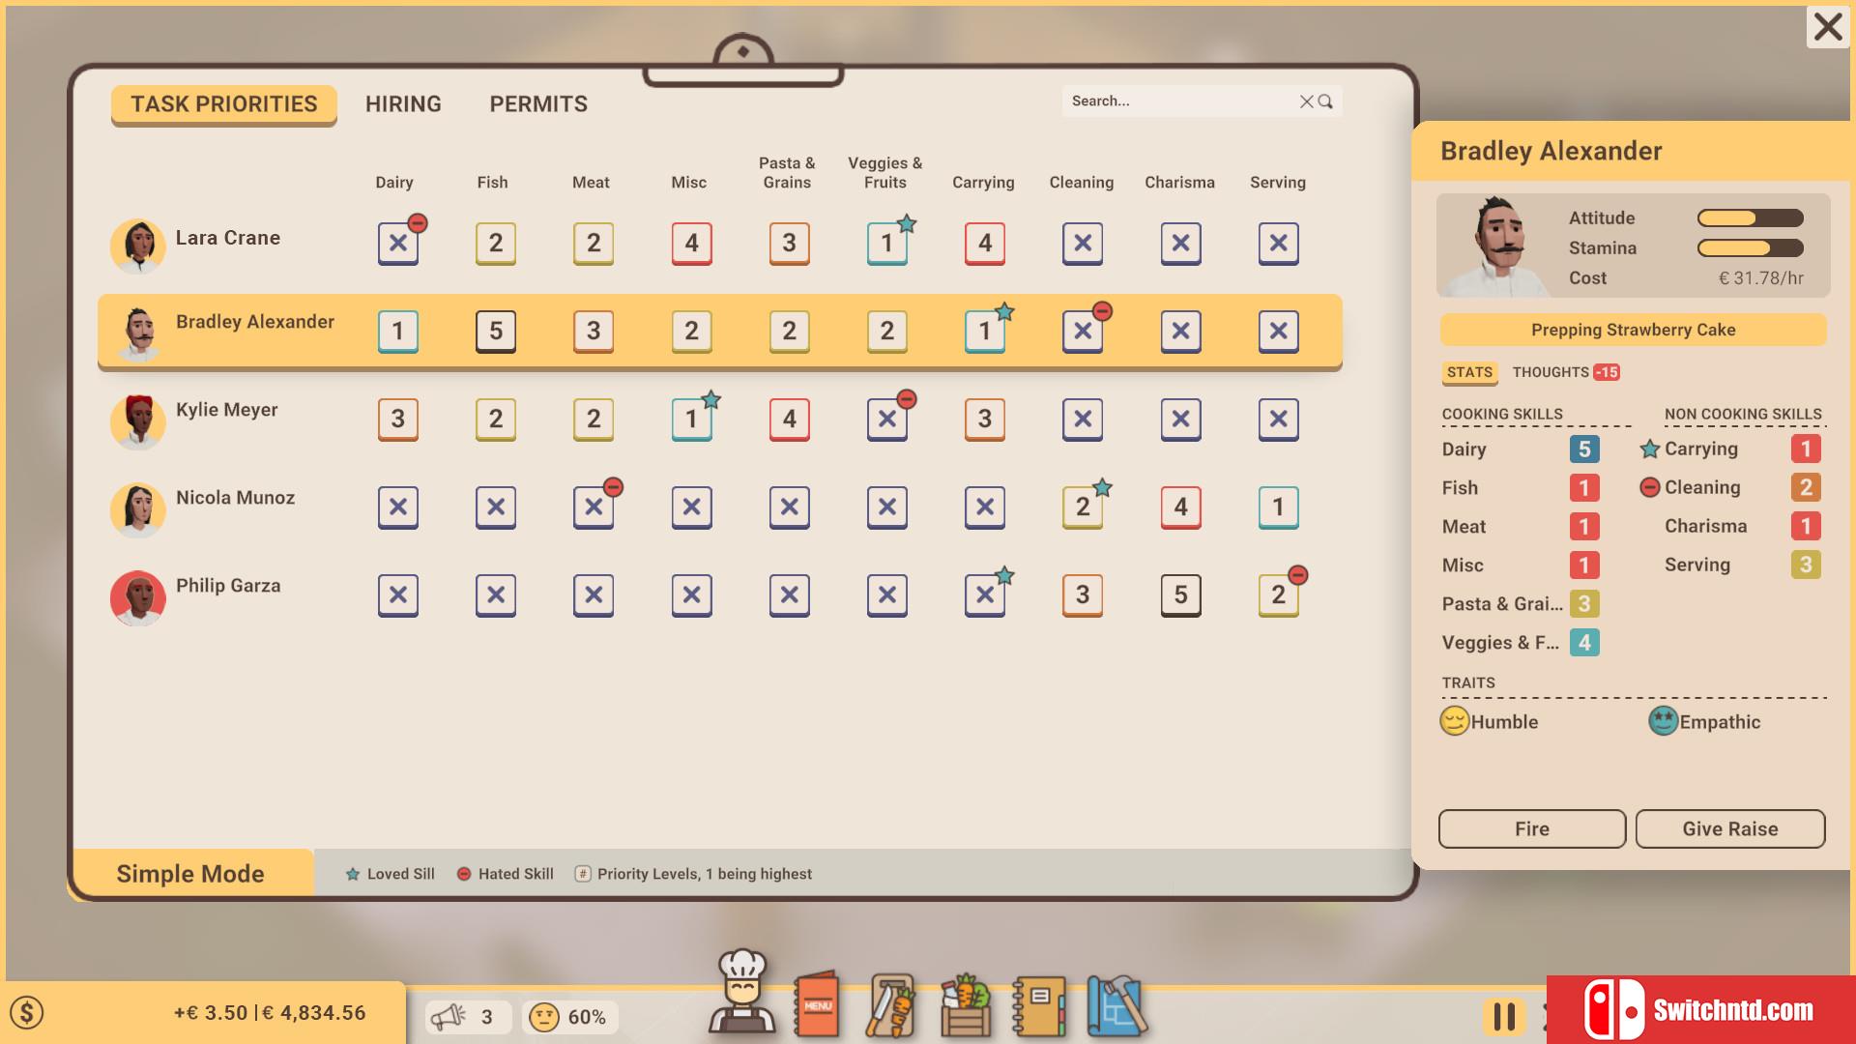
Task: Click the 60% satisfaction face indicator
Action: [569, 1017]
